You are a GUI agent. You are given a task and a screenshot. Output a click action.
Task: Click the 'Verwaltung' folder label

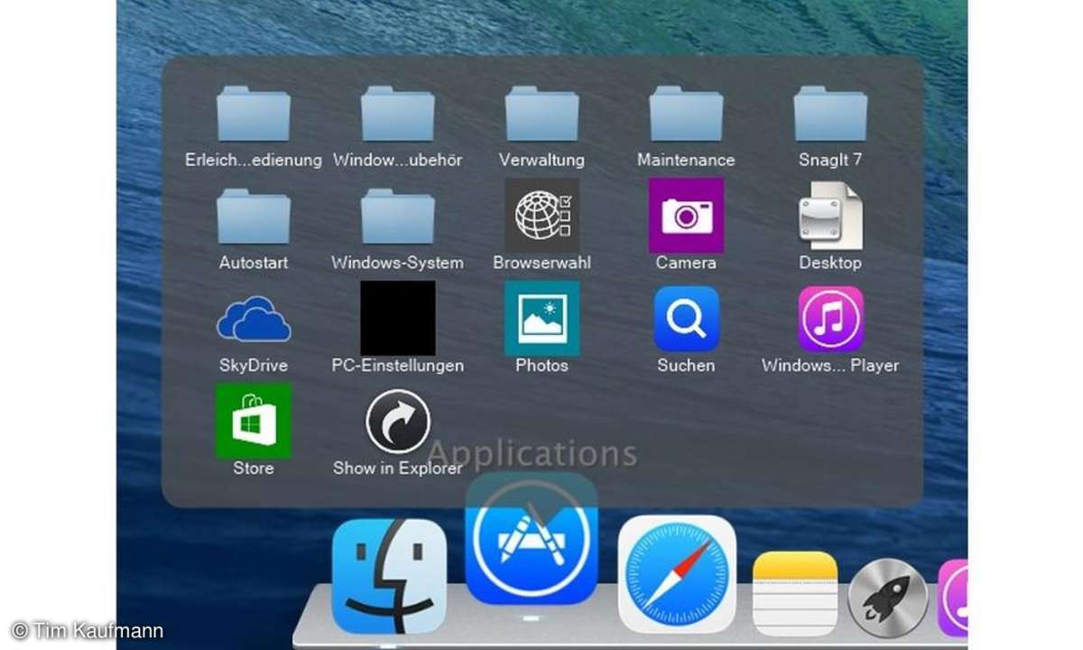tap(541, 160)
